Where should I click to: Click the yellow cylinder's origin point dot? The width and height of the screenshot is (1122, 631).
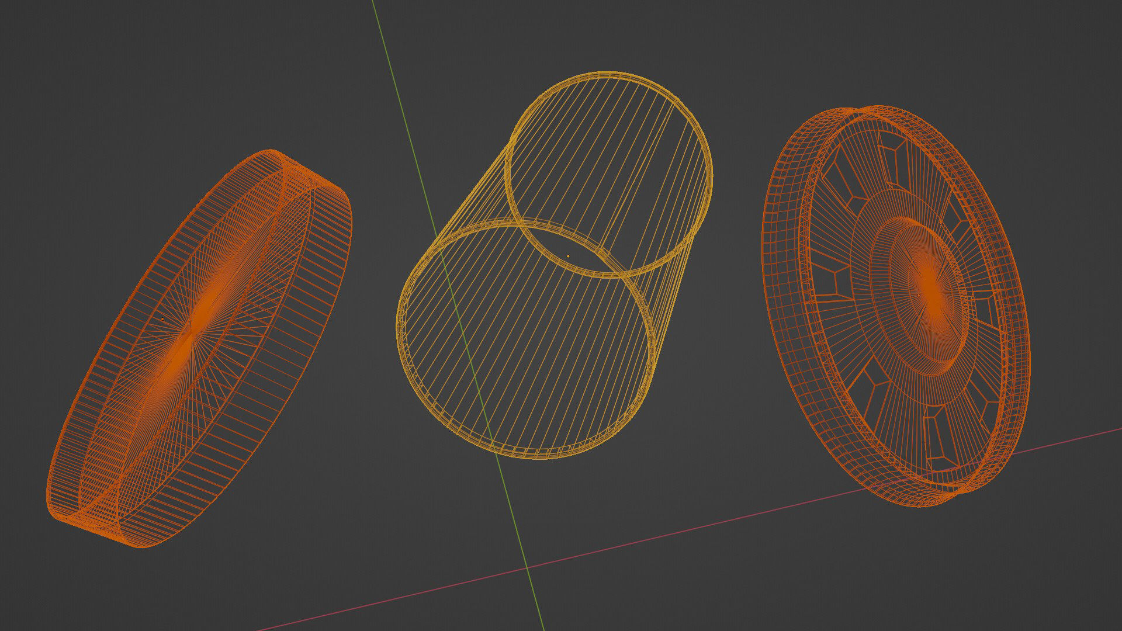[x=568, y=256]
